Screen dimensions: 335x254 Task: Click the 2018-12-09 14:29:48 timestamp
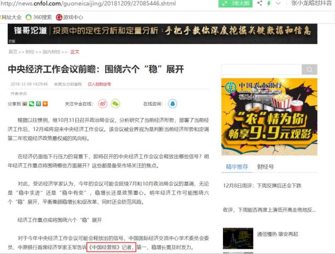coord(29,84)
